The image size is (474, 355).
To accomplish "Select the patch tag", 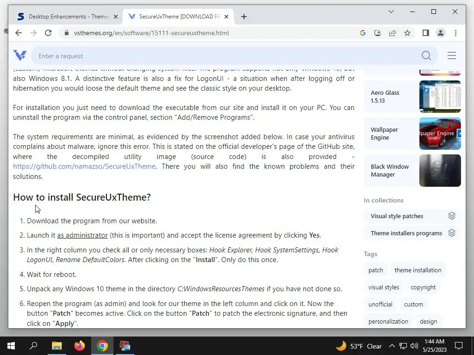I will [x=375, y=270].
